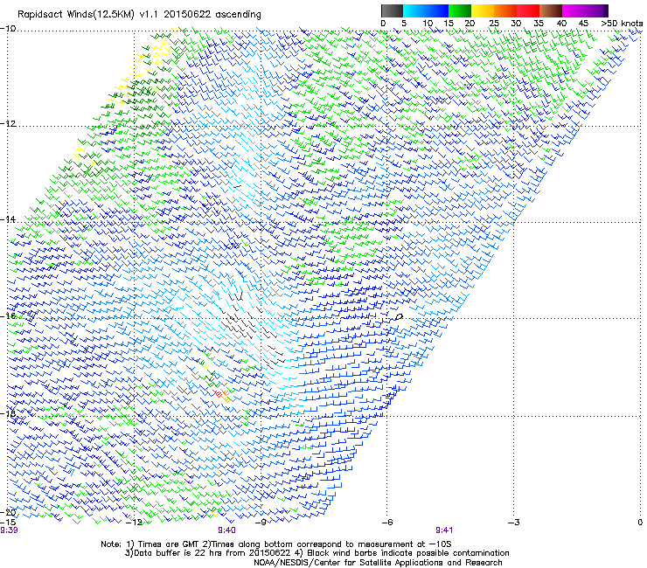The width and height of the screenshot is (647, 568).
Task: Click the Rapidscat Winds title text
Action: point(140,15)
